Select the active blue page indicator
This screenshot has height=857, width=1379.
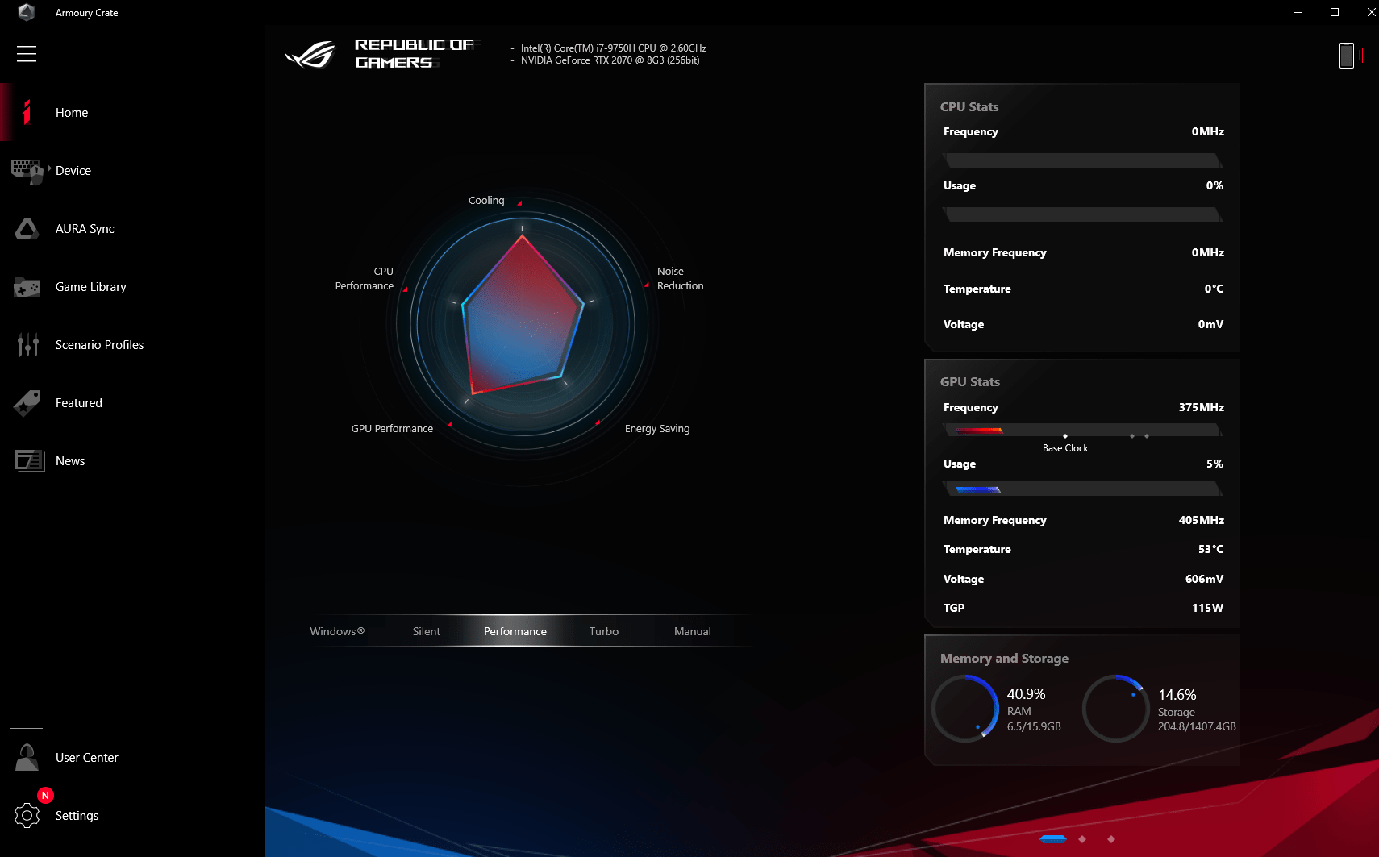[1053, 839]
